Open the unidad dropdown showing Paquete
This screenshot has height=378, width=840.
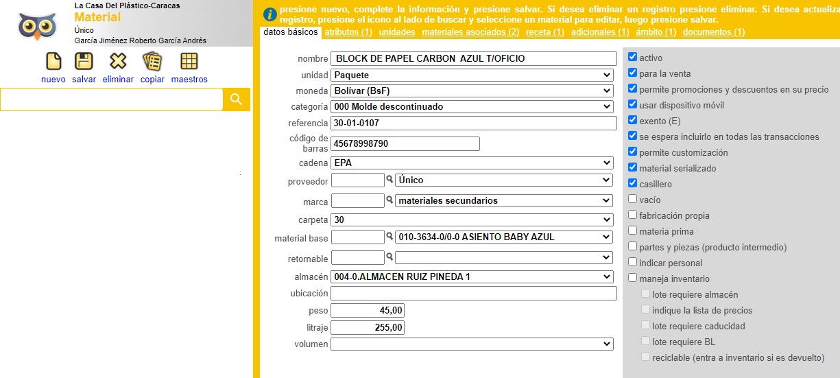point(472,75)
